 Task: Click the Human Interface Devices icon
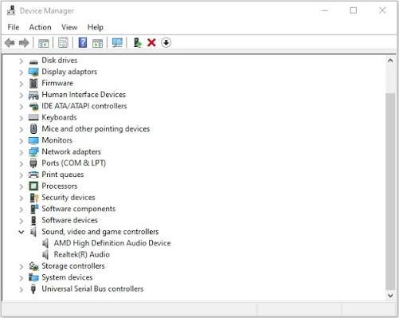(x=33, y=95)
